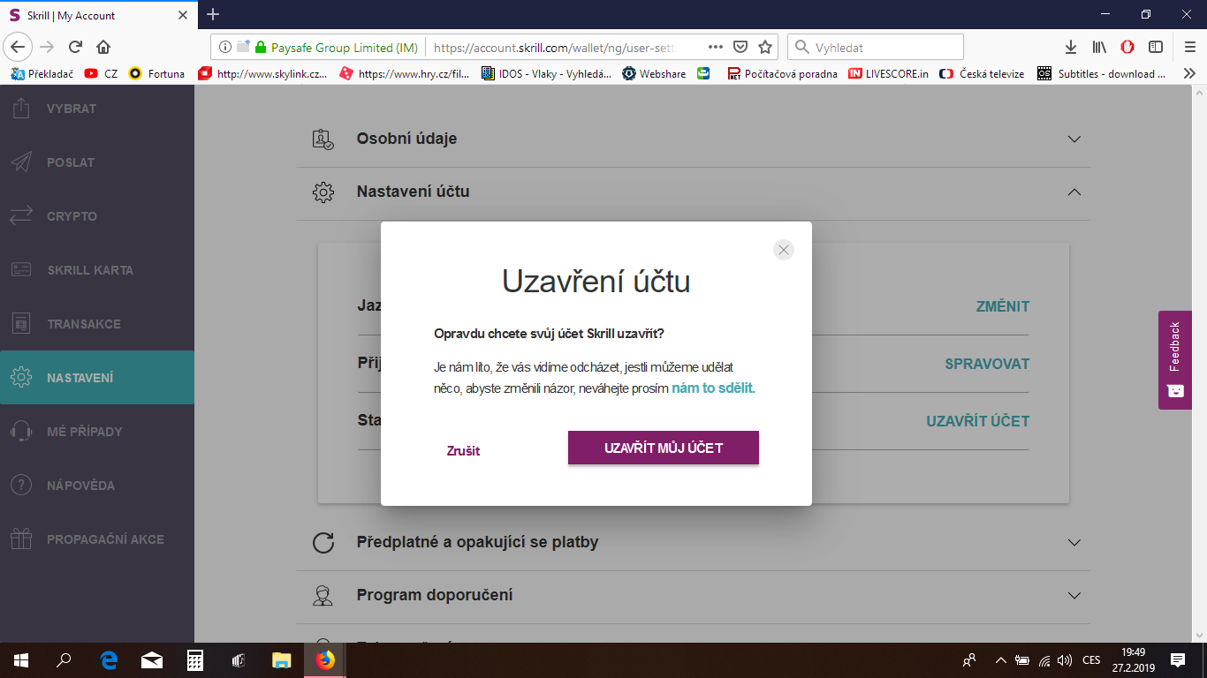The image size is (1207, 678).
Task: Open the LIVESCORE.in bookmark
Action: (889, 74)
